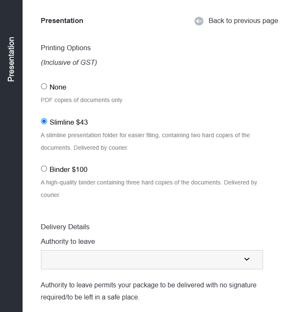Select the None printing option

44,86
